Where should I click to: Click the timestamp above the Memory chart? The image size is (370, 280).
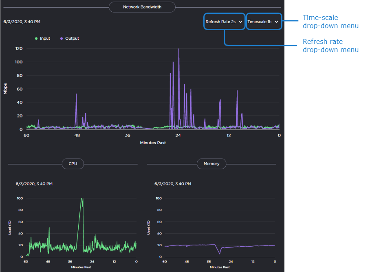173,184
